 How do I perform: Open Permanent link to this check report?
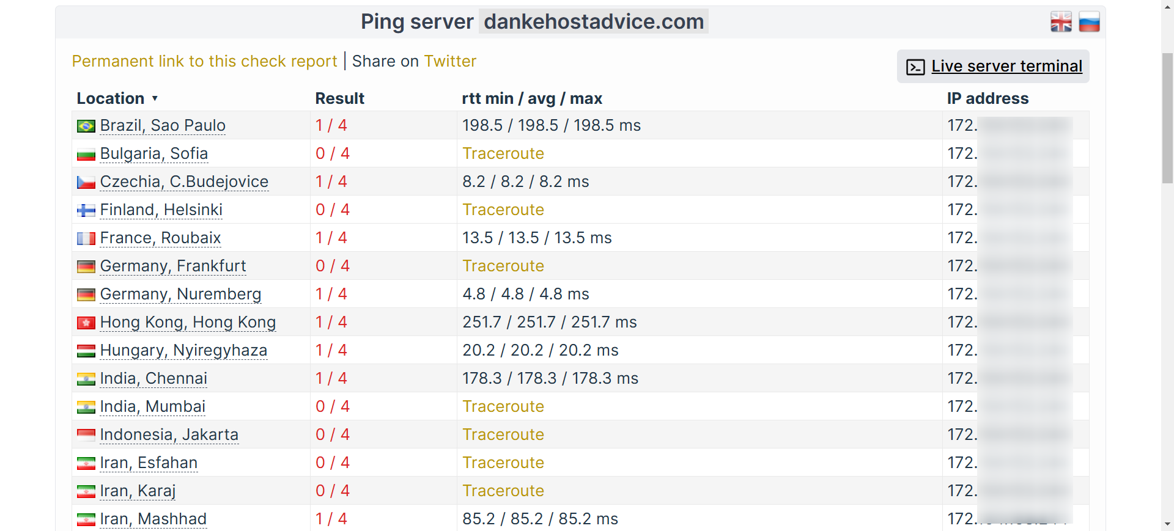coord(204,61)
